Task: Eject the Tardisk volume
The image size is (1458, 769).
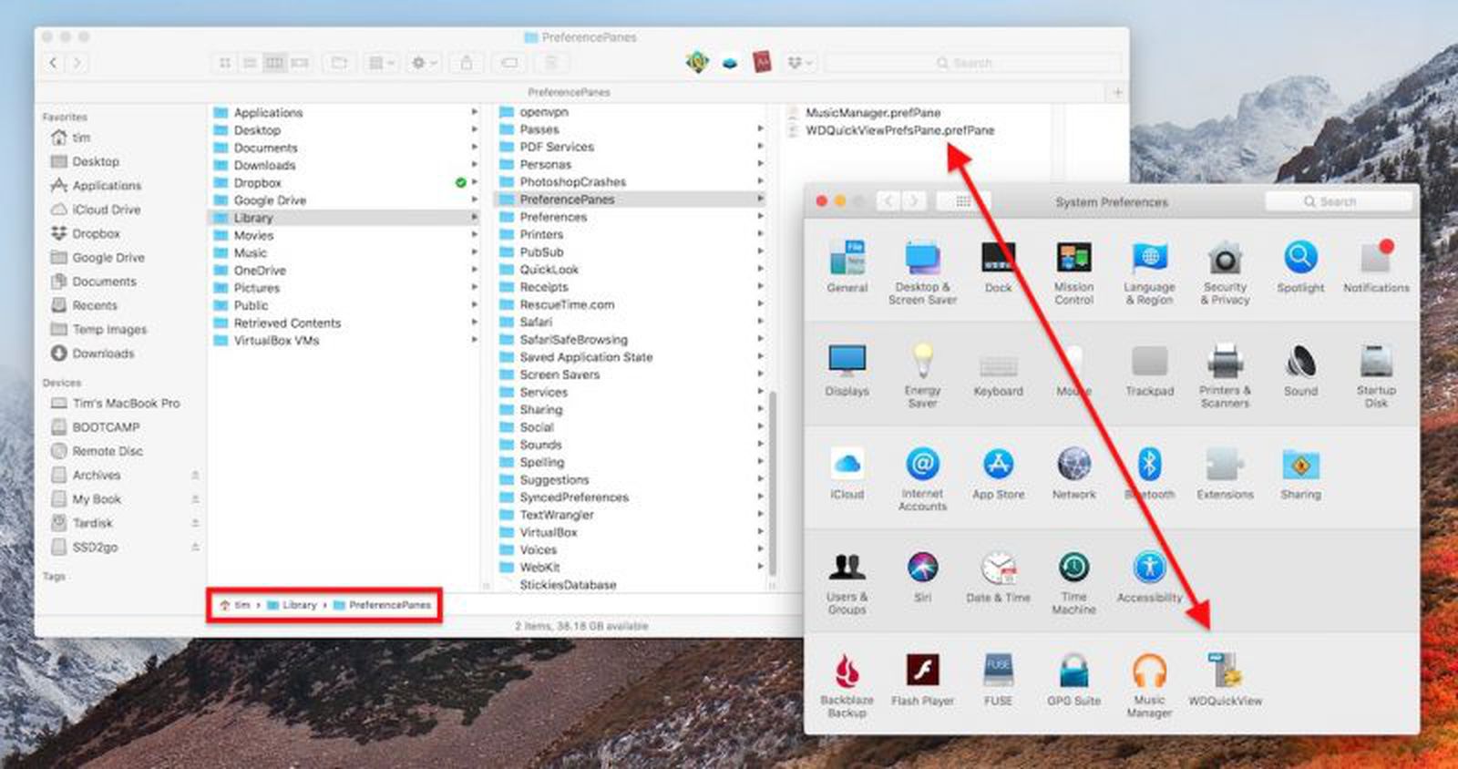Action: click(x=195, y=523)
